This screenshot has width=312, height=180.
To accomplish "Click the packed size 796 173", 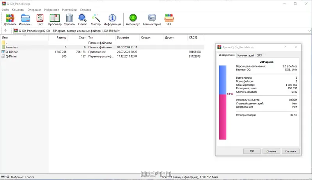I will 81,52.
